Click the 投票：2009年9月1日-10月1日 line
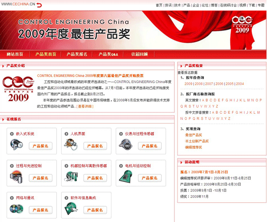This screenshot has width=267, height=222. click(203, 190)
